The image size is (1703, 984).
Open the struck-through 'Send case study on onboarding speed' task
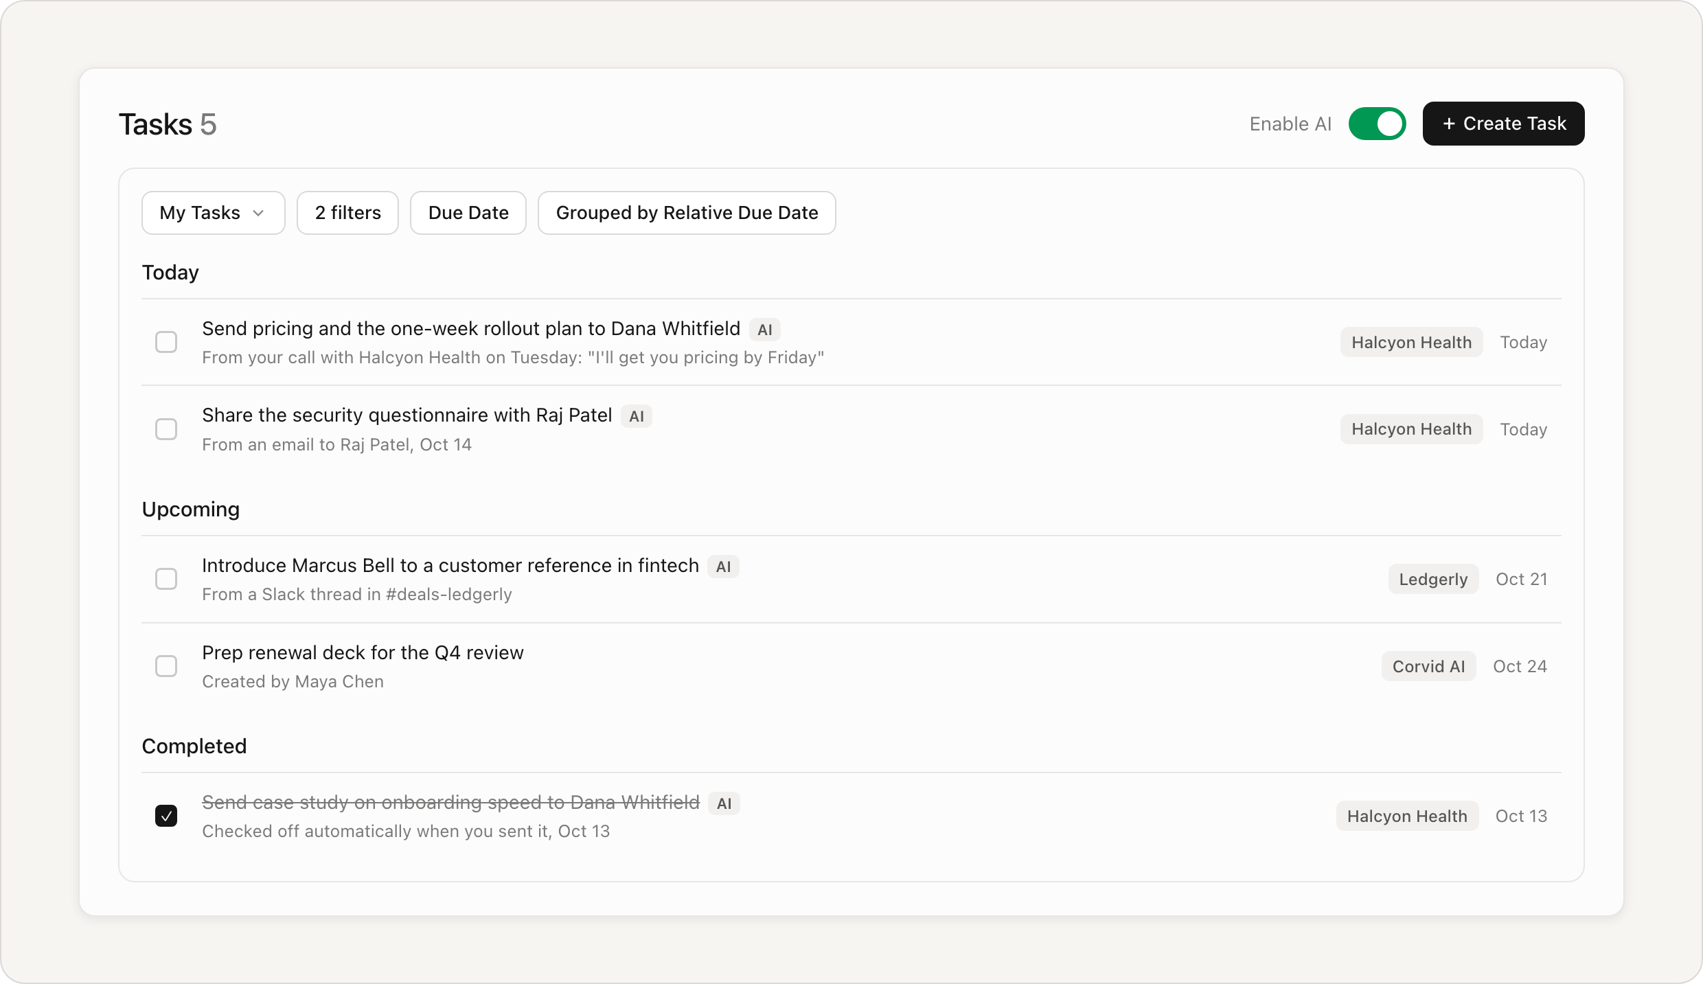(x=450, y=802)
